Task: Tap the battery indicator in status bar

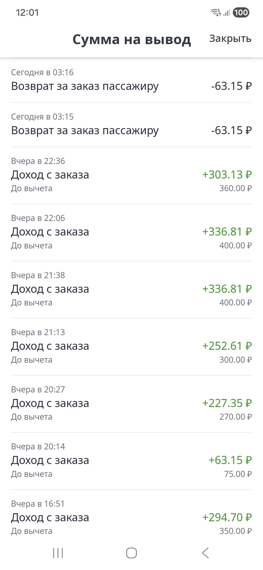Action: [241, 13]
